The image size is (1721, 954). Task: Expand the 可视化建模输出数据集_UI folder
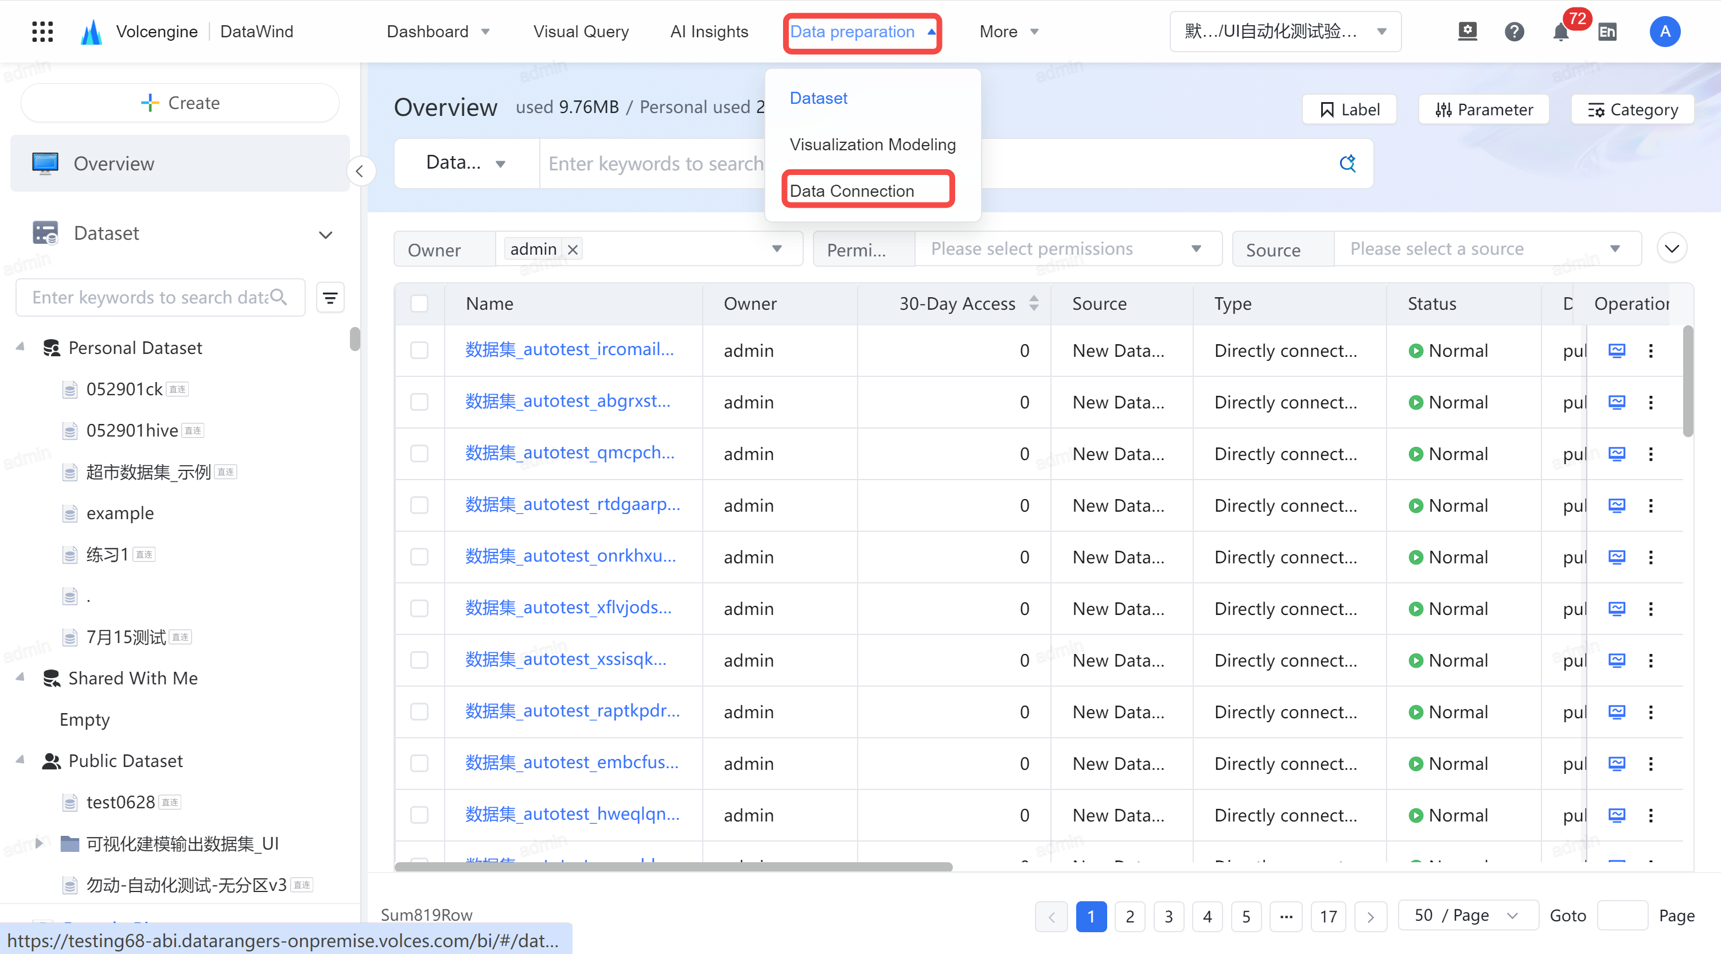[x=39, y=843]
